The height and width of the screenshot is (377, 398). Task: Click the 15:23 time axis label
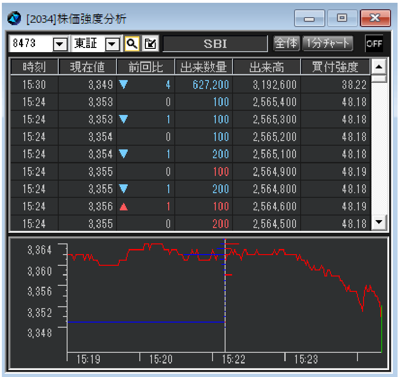pyautogui.click(x=306, y=359)
